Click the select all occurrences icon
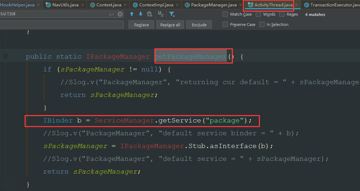 161,14
